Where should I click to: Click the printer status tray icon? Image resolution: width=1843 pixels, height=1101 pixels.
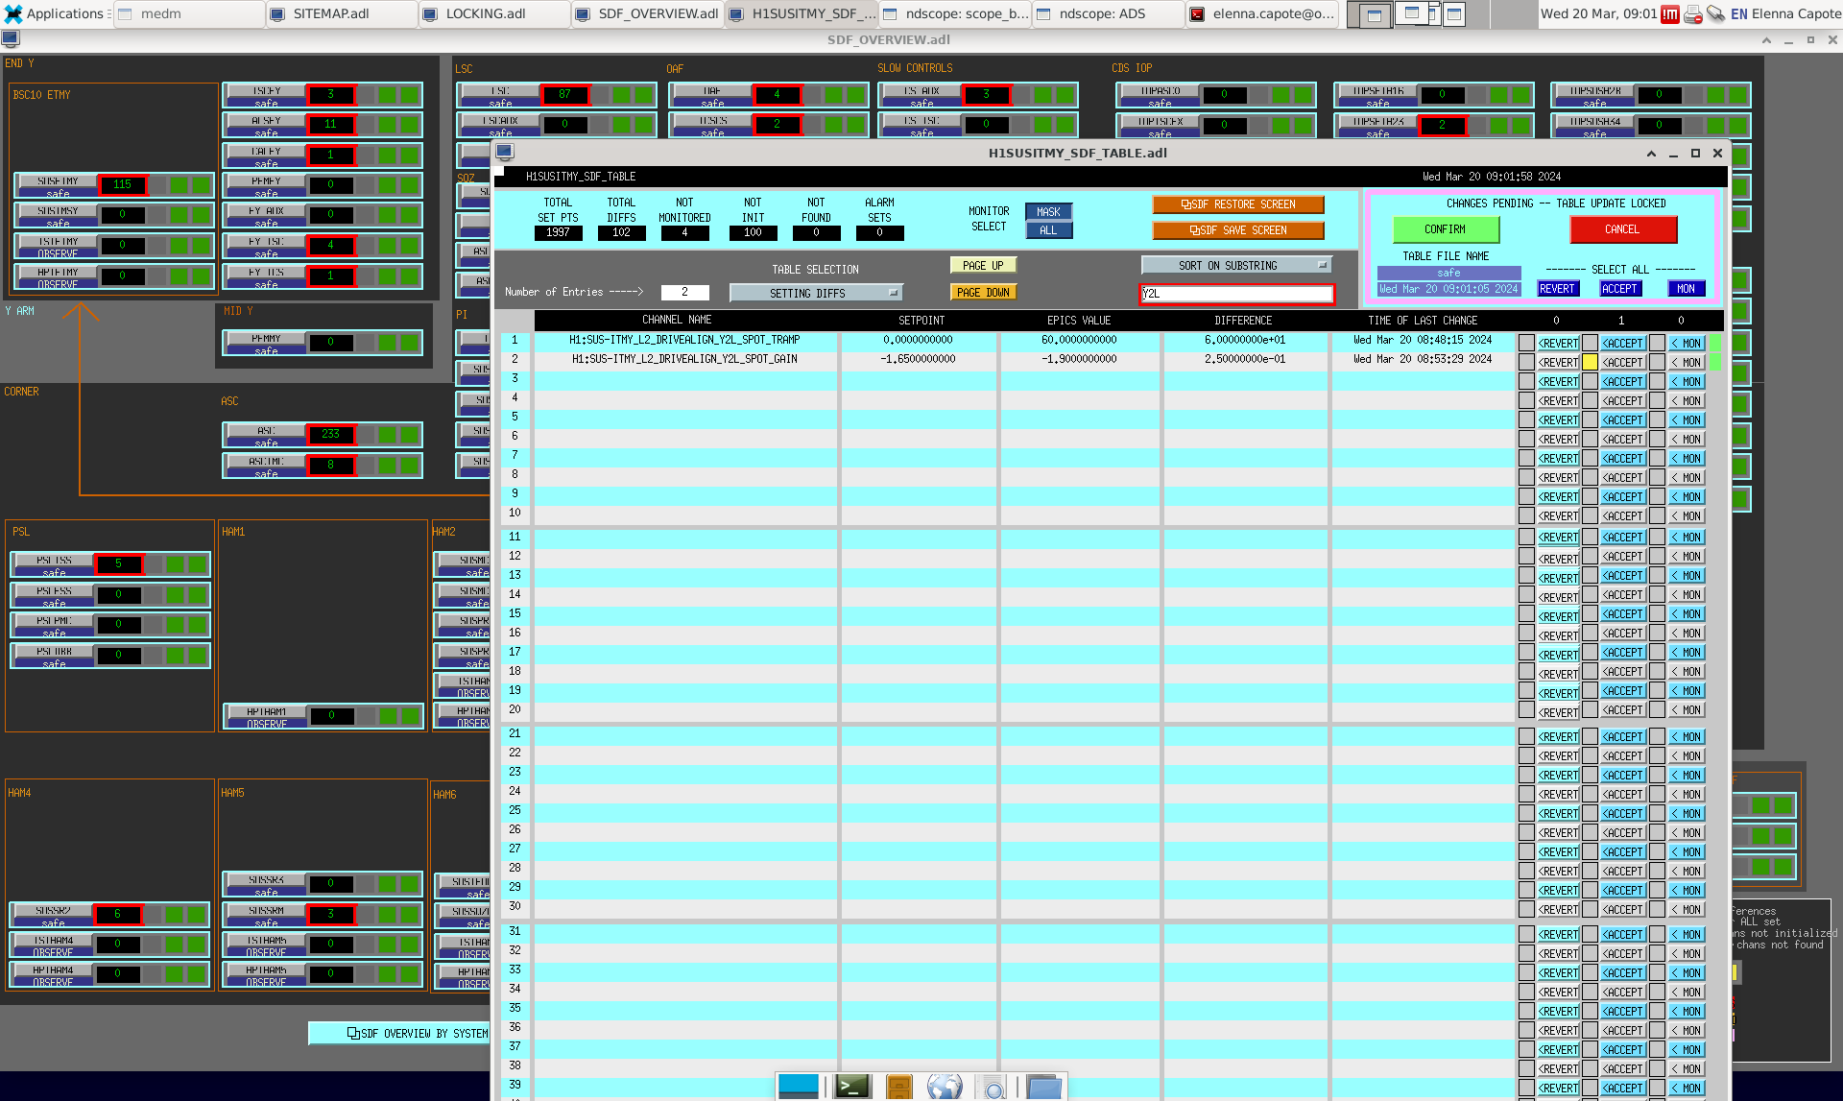pyautogui.click(x=1693, y=14)
